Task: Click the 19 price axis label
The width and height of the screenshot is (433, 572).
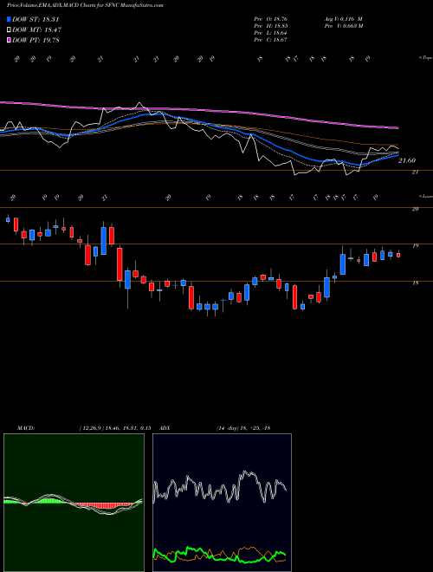Action: (x=415, y=246)
